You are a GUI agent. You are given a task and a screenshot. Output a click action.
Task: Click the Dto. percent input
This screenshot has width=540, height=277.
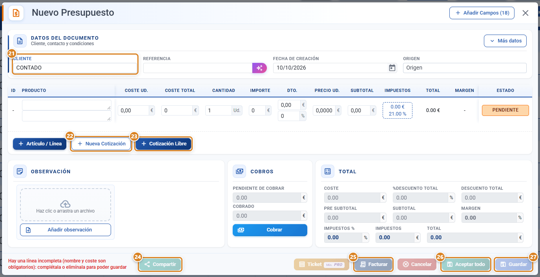coord(289,116)
